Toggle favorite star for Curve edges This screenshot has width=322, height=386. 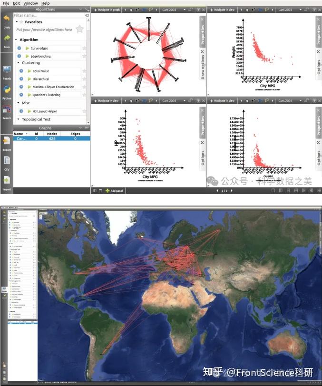pyautogui.click(x=84, y=48)
